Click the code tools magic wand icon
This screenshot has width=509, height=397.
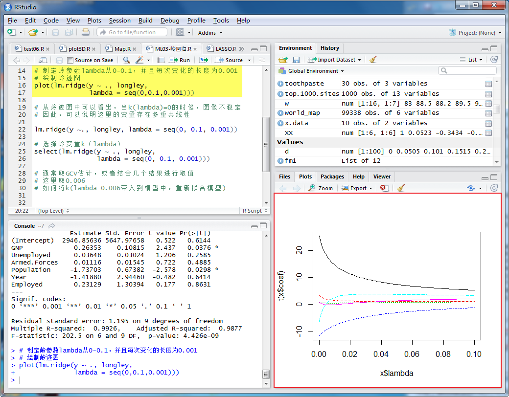[139, 60]
